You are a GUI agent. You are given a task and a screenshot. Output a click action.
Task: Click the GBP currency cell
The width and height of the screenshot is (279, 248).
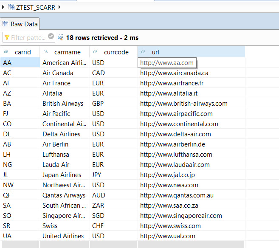(114, 103)
